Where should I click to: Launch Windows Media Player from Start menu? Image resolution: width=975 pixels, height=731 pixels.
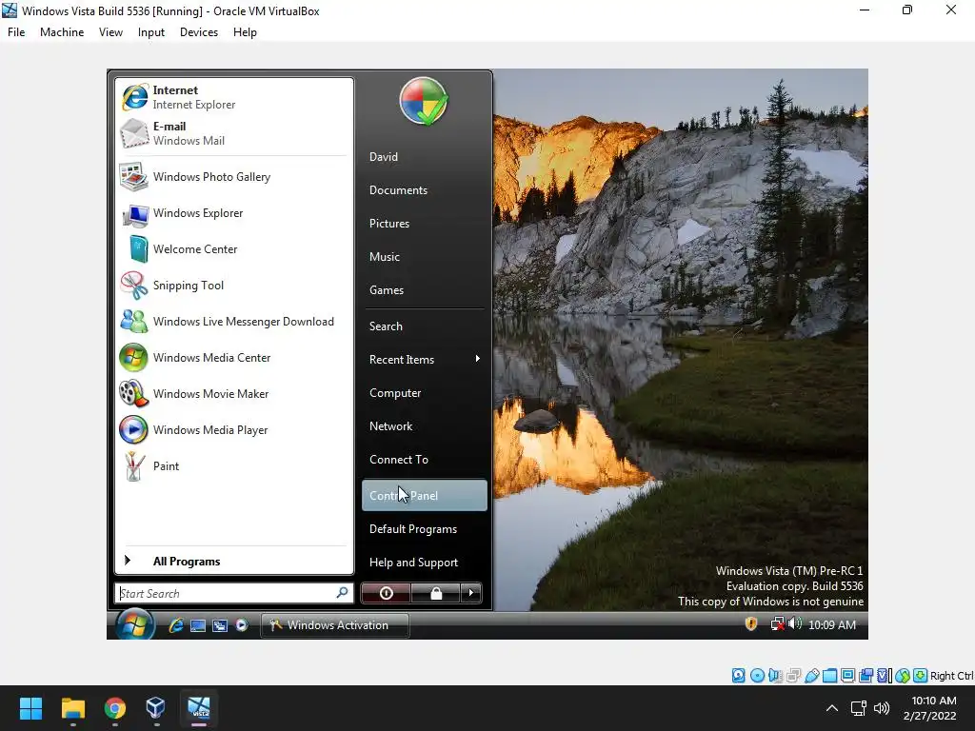(234, 429)
